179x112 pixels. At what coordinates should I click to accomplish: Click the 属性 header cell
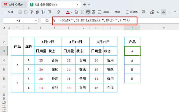coord(29,46)
